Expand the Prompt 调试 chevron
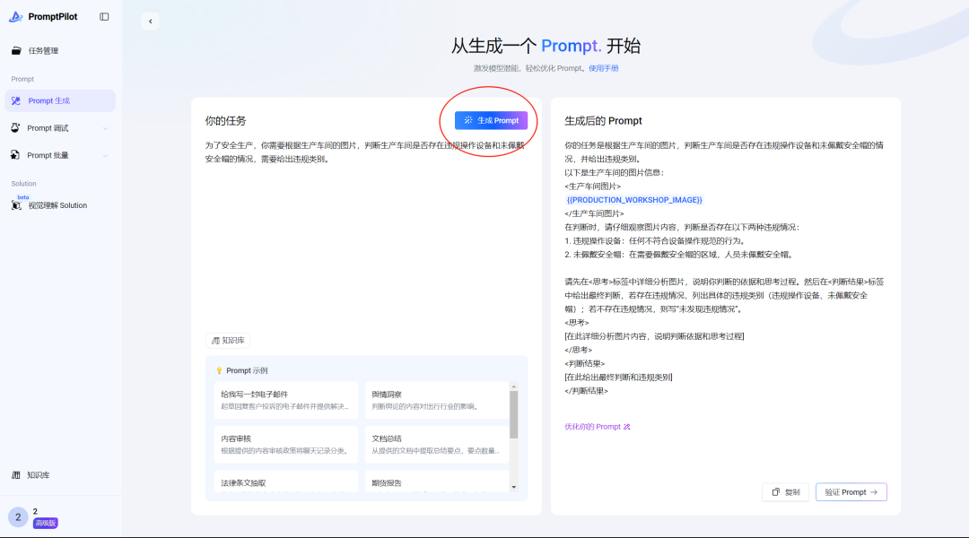Screen dimensions: 969x538 tap(105, 128)
